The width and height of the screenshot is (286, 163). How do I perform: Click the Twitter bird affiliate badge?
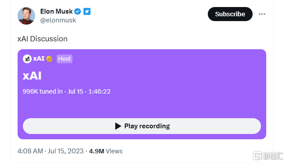(87, 11)
